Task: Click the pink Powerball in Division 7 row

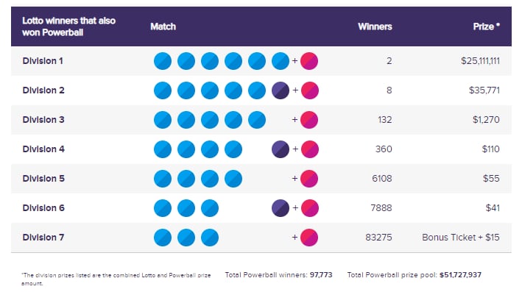Action: (309, 238)
